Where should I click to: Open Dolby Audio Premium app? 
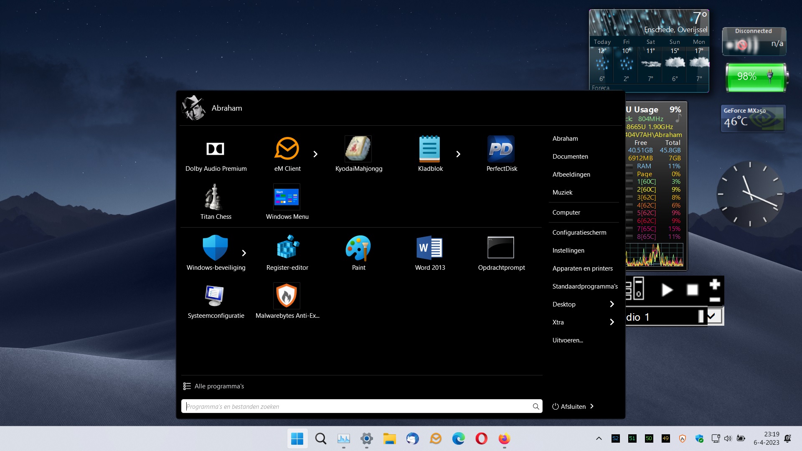[x=216, y=154]
